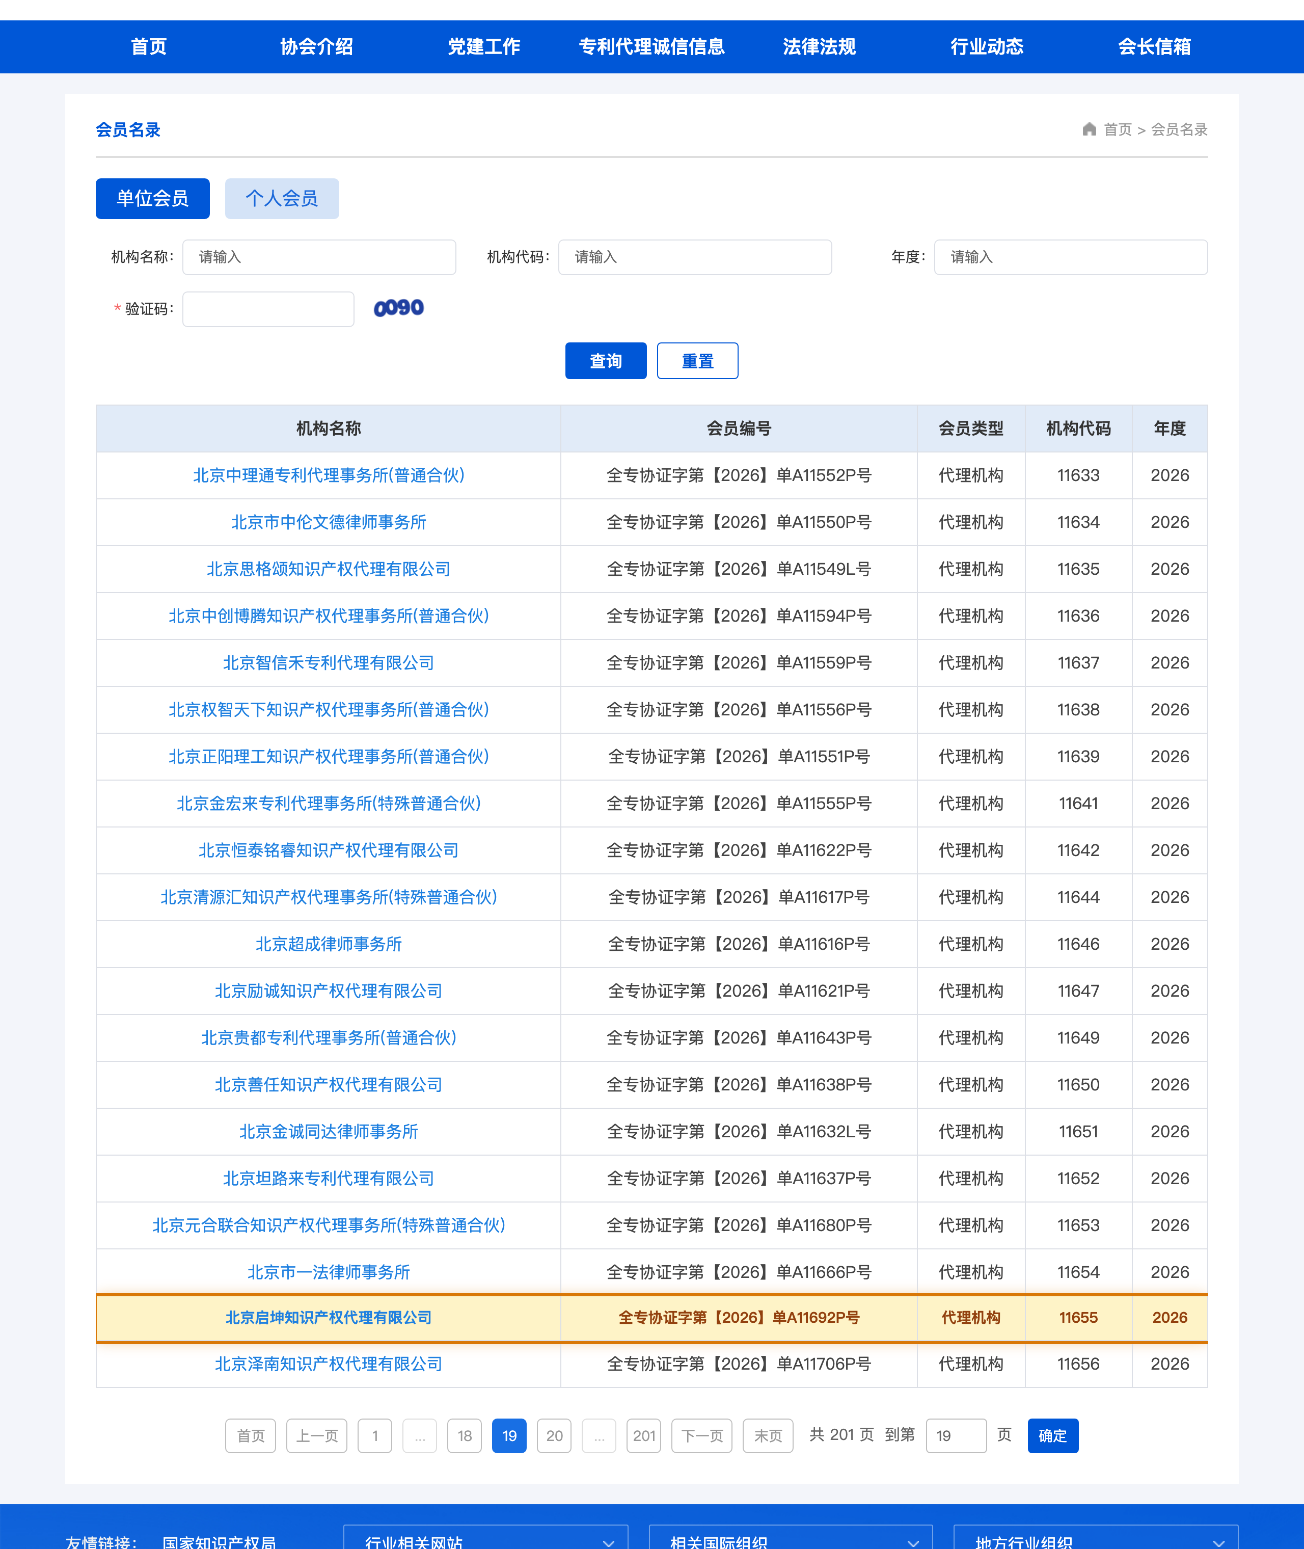Screen dimensions: 1304x1549
Task: Jump to page 201
Action: (644, 1435)
